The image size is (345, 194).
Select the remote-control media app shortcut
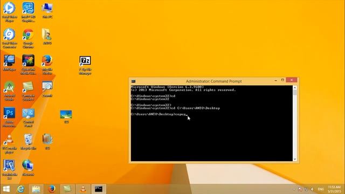click(x=10, y=170)
